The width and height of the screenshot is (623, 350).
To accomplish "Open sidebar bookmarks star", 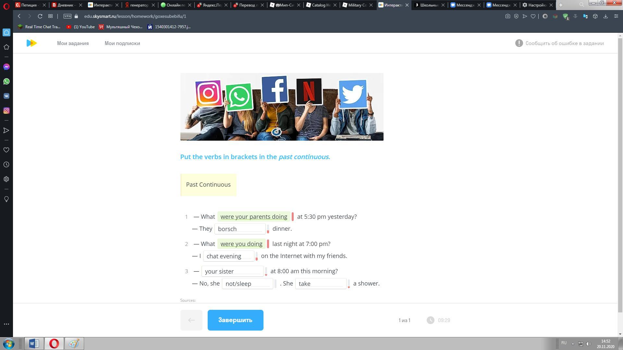I will point(6,47).
